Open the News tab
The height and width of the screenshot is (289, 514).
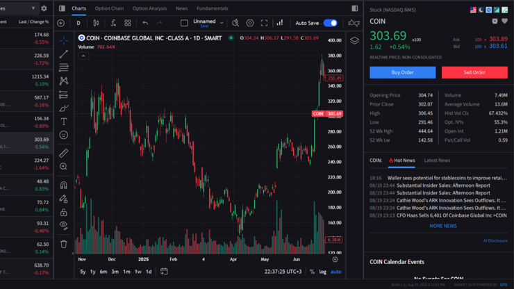pyautogui.click(x=181, y=8)
